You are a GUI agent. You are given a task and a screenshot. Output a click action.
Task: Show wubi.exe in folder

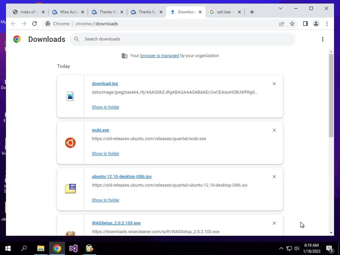[106, 153]
